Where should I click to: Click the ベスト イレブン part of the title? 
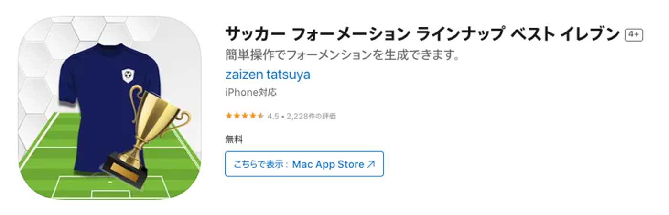[x=565, y=34]
